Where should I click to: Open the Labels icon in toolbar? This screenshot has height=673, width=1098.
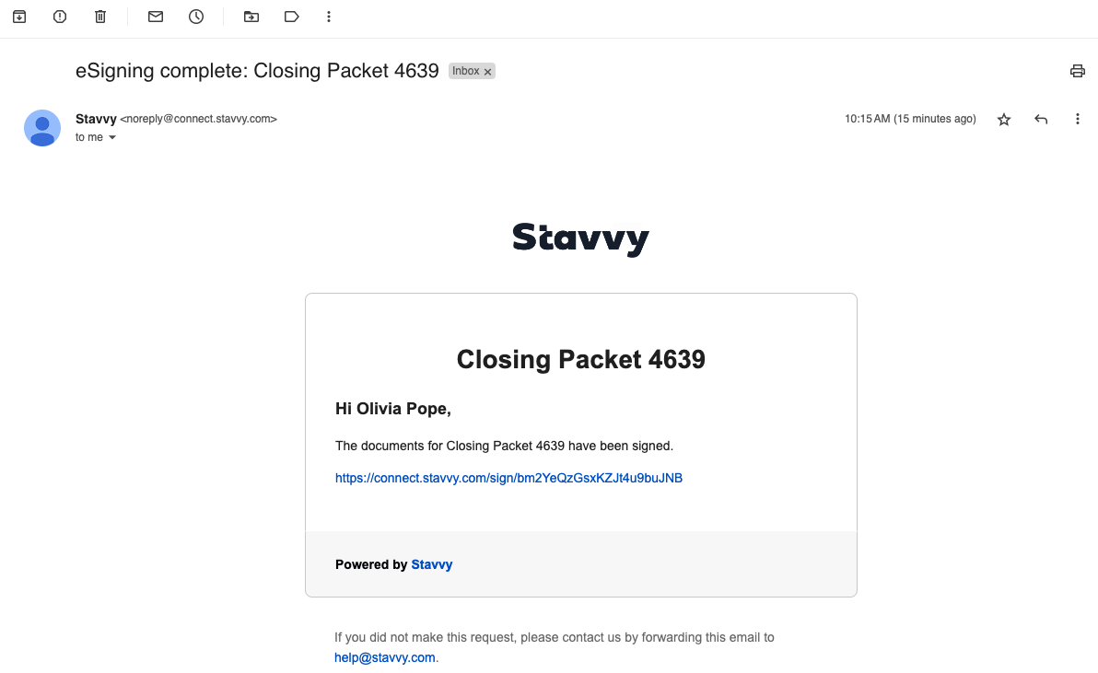click(x=292, y=17)
